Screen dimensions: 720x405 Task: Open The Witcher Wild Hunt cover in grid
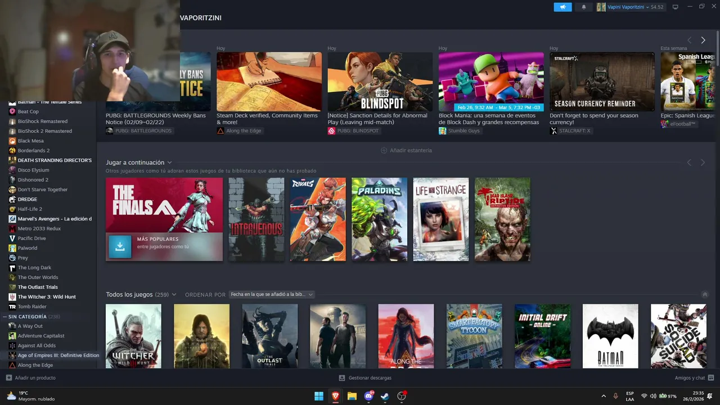pyautogui.click(x=133, y=336)
